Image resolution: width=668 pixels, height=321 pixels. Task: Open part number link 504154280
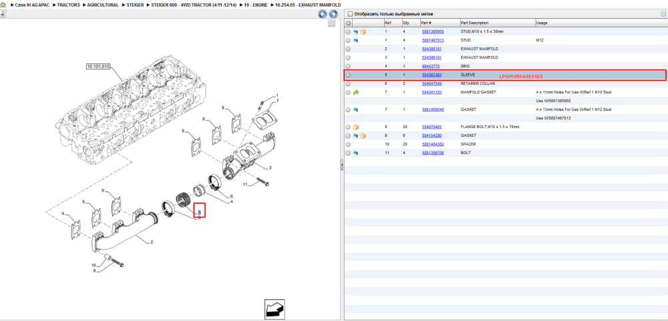(x=431, y=135)
